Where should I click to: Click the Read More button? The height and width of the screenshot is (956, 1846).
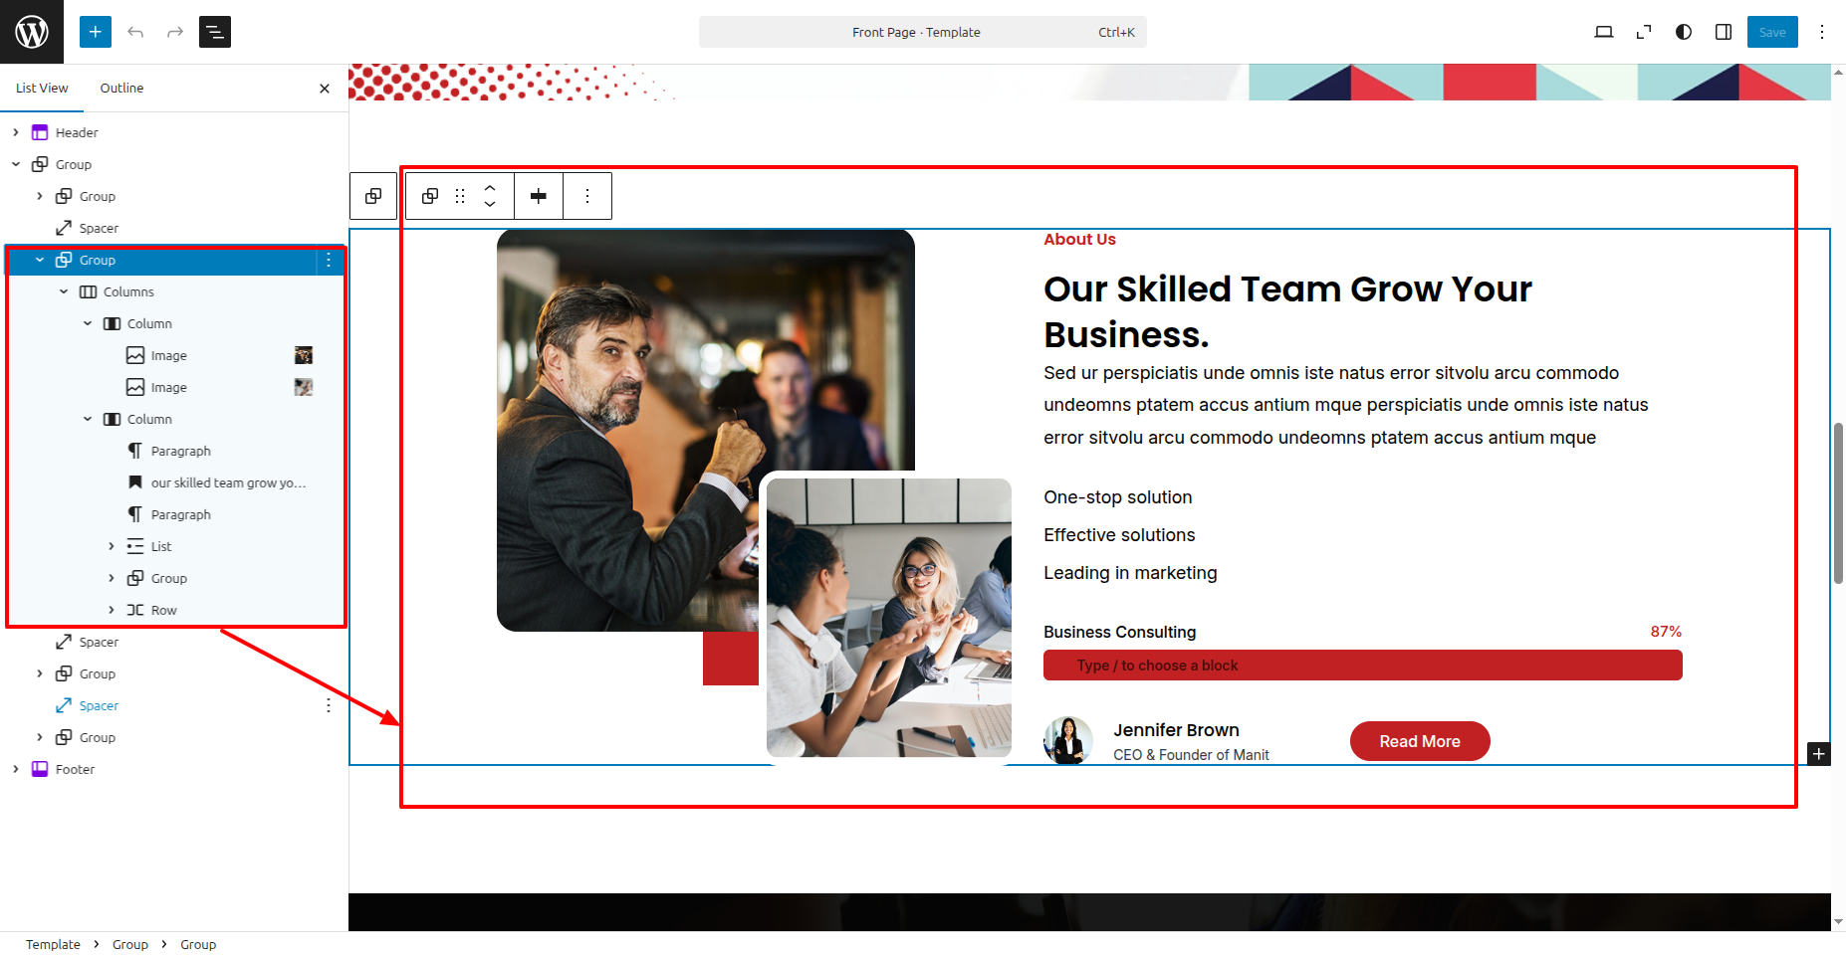(1419, 741)
